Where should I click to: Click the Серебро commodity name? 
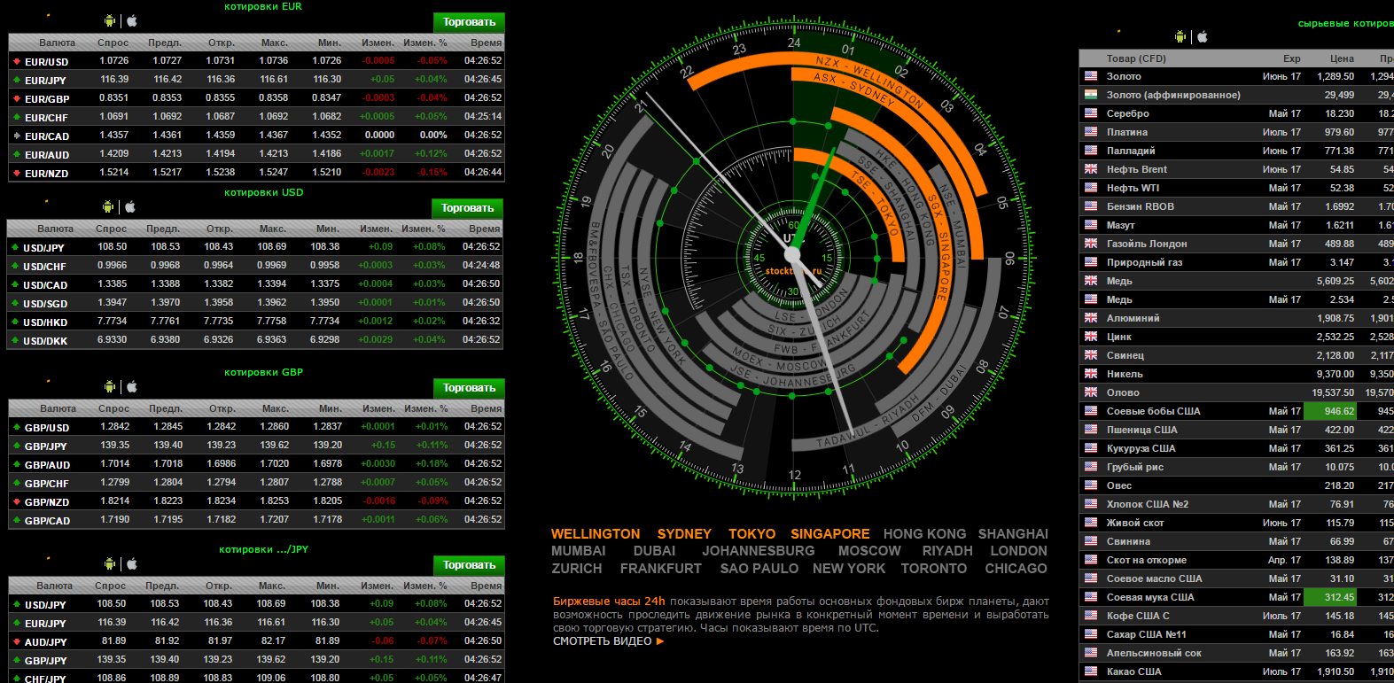pos(1128,113)
